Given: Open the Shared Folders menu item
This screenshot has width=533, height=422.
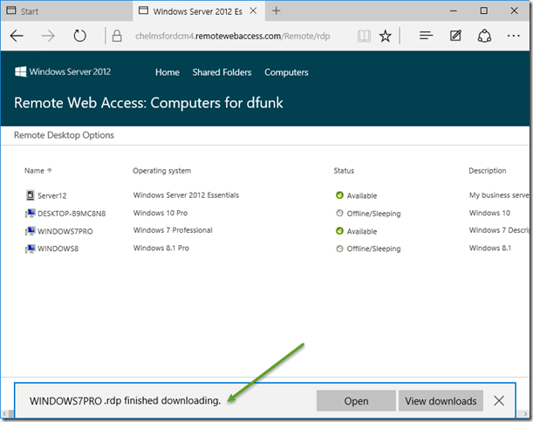Looking at the screenshot, I should [222, 72].
